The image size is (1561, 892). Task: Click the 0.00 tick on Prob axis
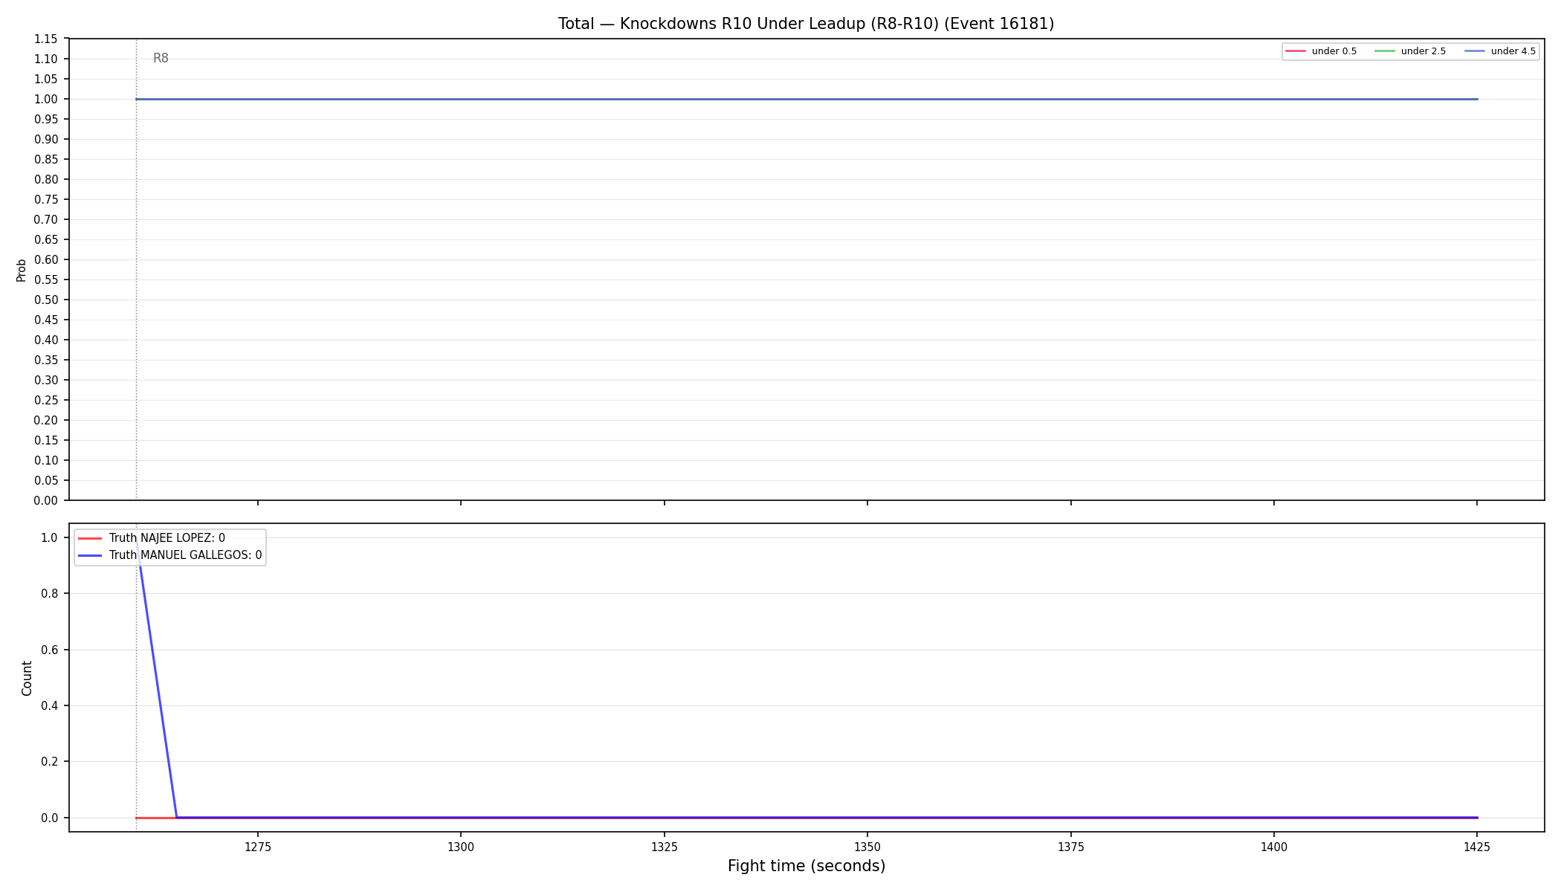point(46,501)
